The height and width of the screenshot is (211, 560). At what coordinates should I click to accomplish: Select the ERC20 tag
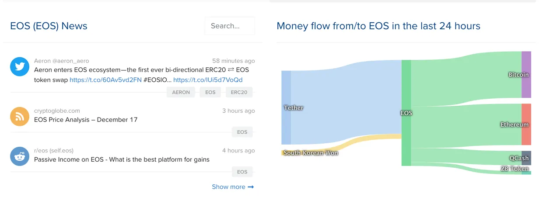tap(239, 92)
